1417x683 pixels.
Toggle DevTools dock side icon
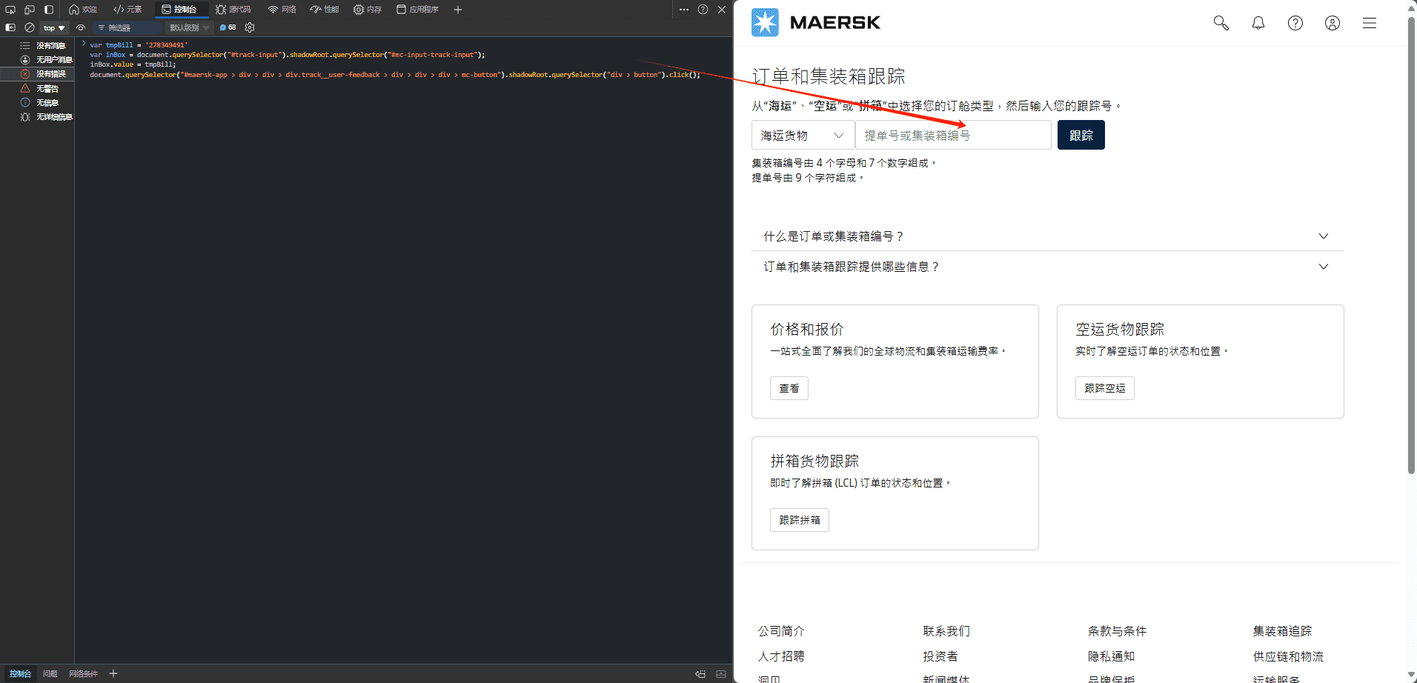tap(49, 10)
